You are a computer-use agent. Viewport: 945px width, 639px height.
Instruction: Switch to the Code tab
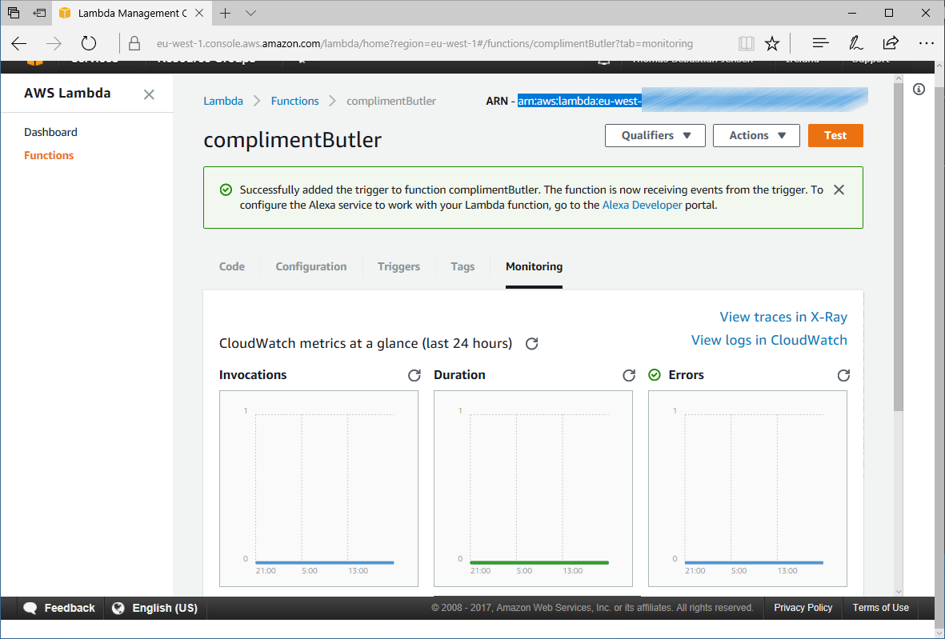click(232, 267)
